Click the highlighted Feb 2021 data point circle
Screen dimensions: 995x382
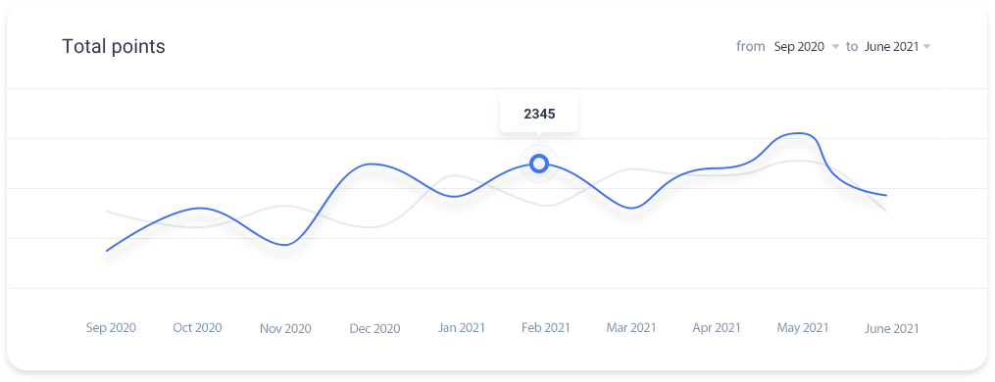(539, 164)
